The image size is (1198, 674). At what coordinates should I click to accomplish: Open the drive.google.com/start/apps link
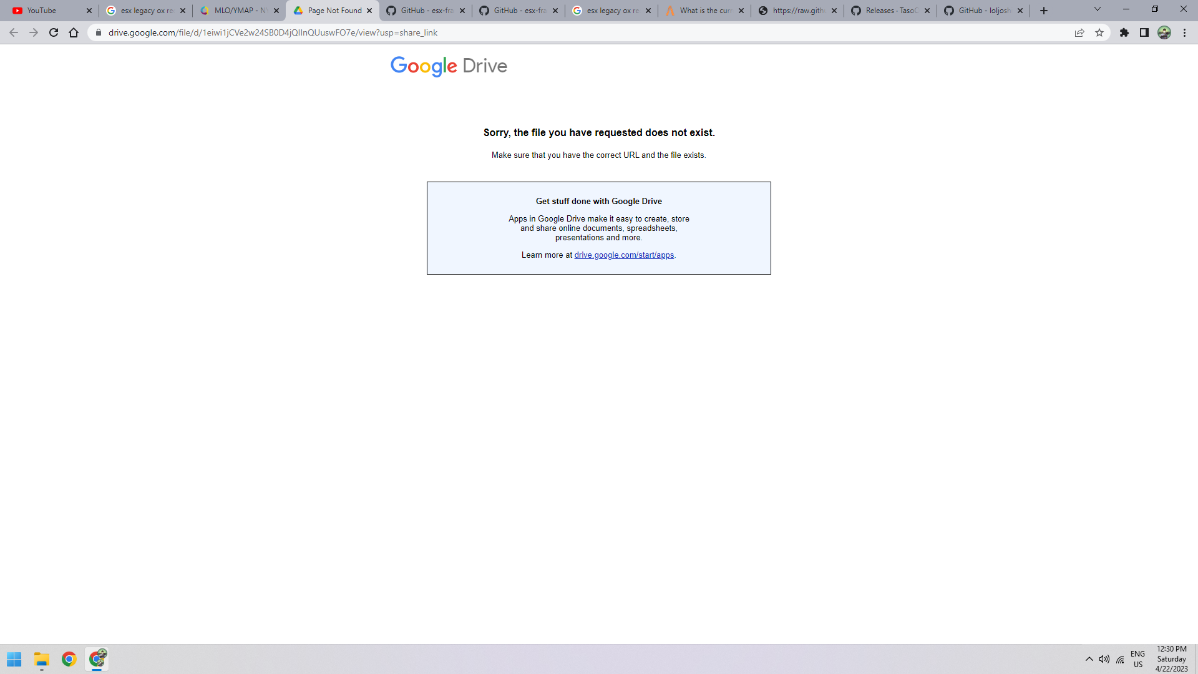pos(624,255)
